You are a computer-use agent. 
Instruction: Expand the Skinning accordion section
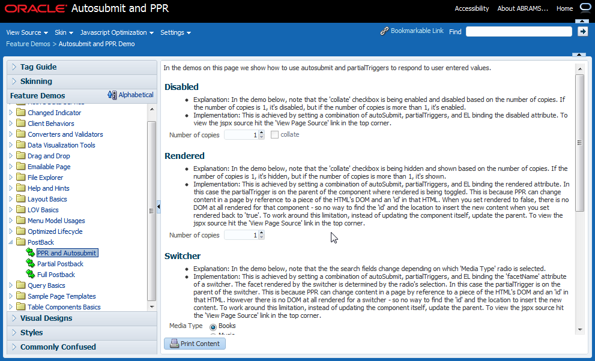(14, 82)
